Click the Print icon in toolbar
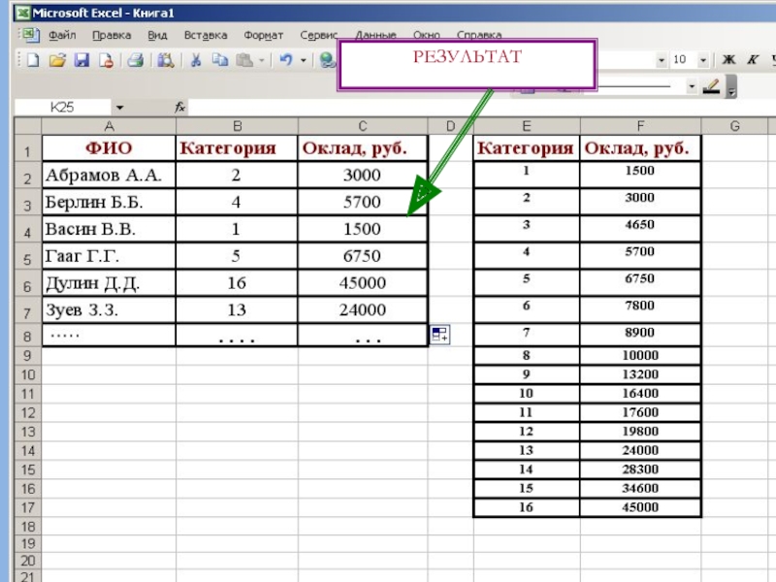Image resolution: width=776 pixels, height=582 pixels. coord(135,60)
